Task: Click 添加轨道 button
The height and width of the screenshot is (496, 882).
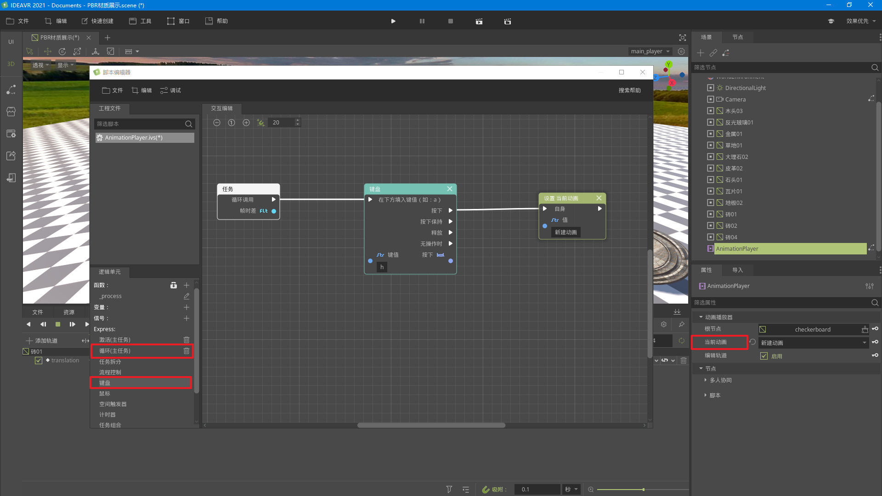Action: [x=42, y=341]
